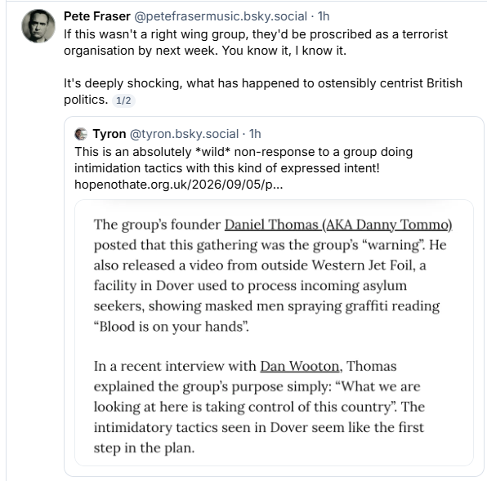Open the @tyron.bsky.social handle
Screen dimensions: 487x481
click(184, 134)
